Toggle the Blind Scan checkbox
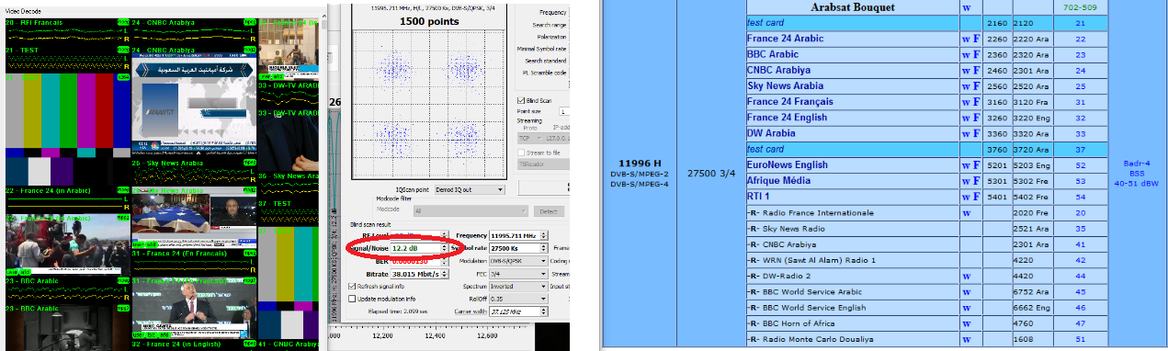Viewport: 1168px width, 351px height. [x=521, y=100]
